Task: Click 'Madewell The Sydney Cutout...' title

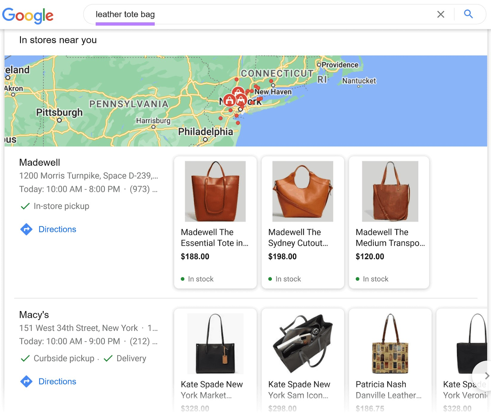Action: click(298, 238)
